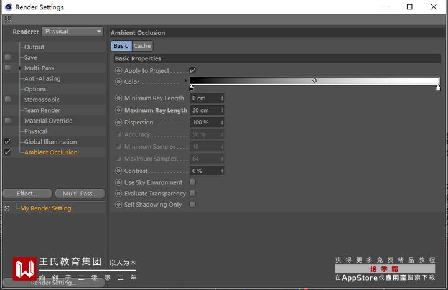
Task: Click the Minimum Ray Length stepper arrows
Action: [222, 98]
